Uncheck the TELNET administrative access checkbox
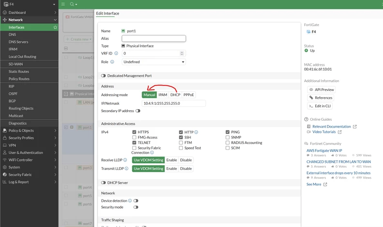This screenshot has width=383, height=227. (134, 142)
